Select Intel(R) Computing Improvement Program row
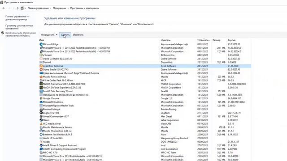This screenshot has width=287, height=161. point(145,149)
